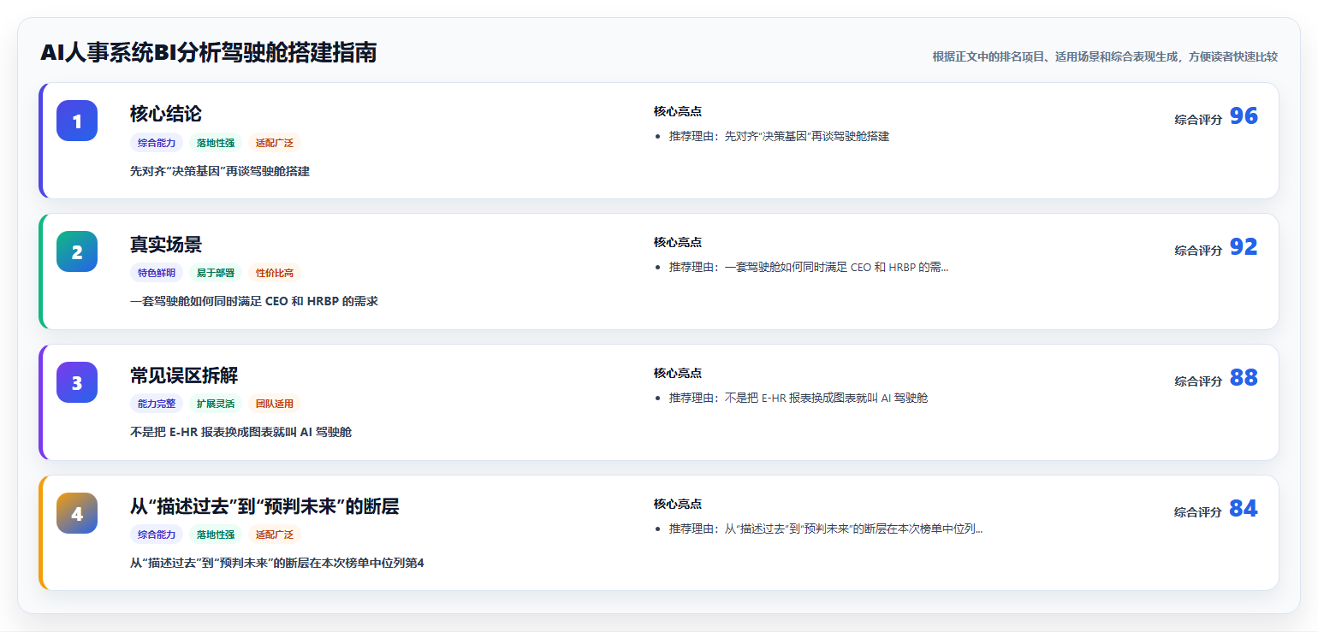This screenshot has width=1318, height=632.
Task: Click the 综合能力 tag under 核心结论
Action: pos(157,143)
